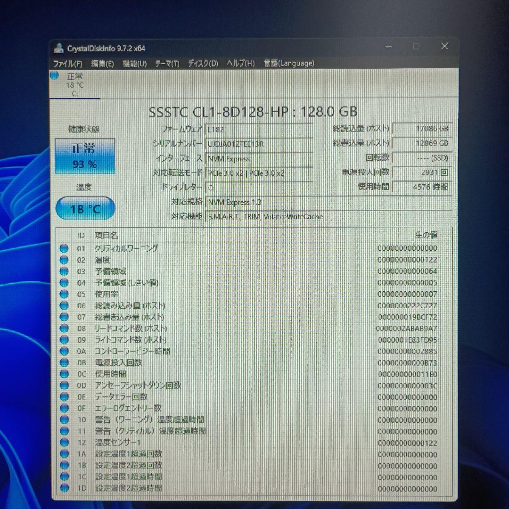Click the blue dot next to 予備領域

click(x=64, y=271)
